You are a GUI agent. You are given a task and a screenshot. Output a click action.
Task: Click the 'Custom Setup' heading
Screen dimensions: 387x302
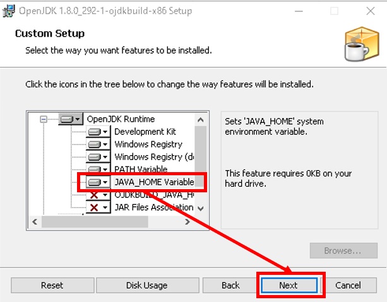50,33
